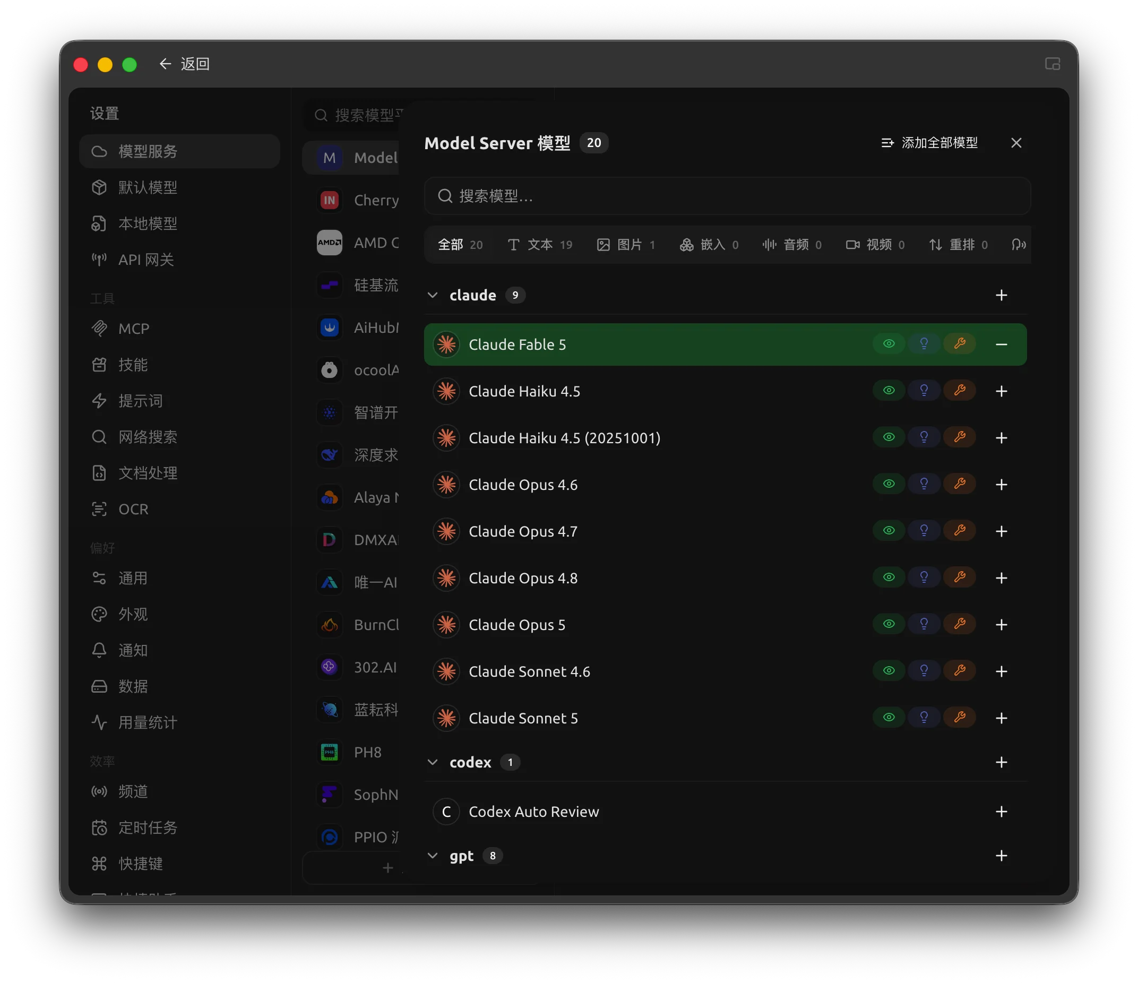Viewport: 1138px width, 983px height.
Task: Add Claude Sonnet 5 with its plus button
Action: pos(1001,718)
